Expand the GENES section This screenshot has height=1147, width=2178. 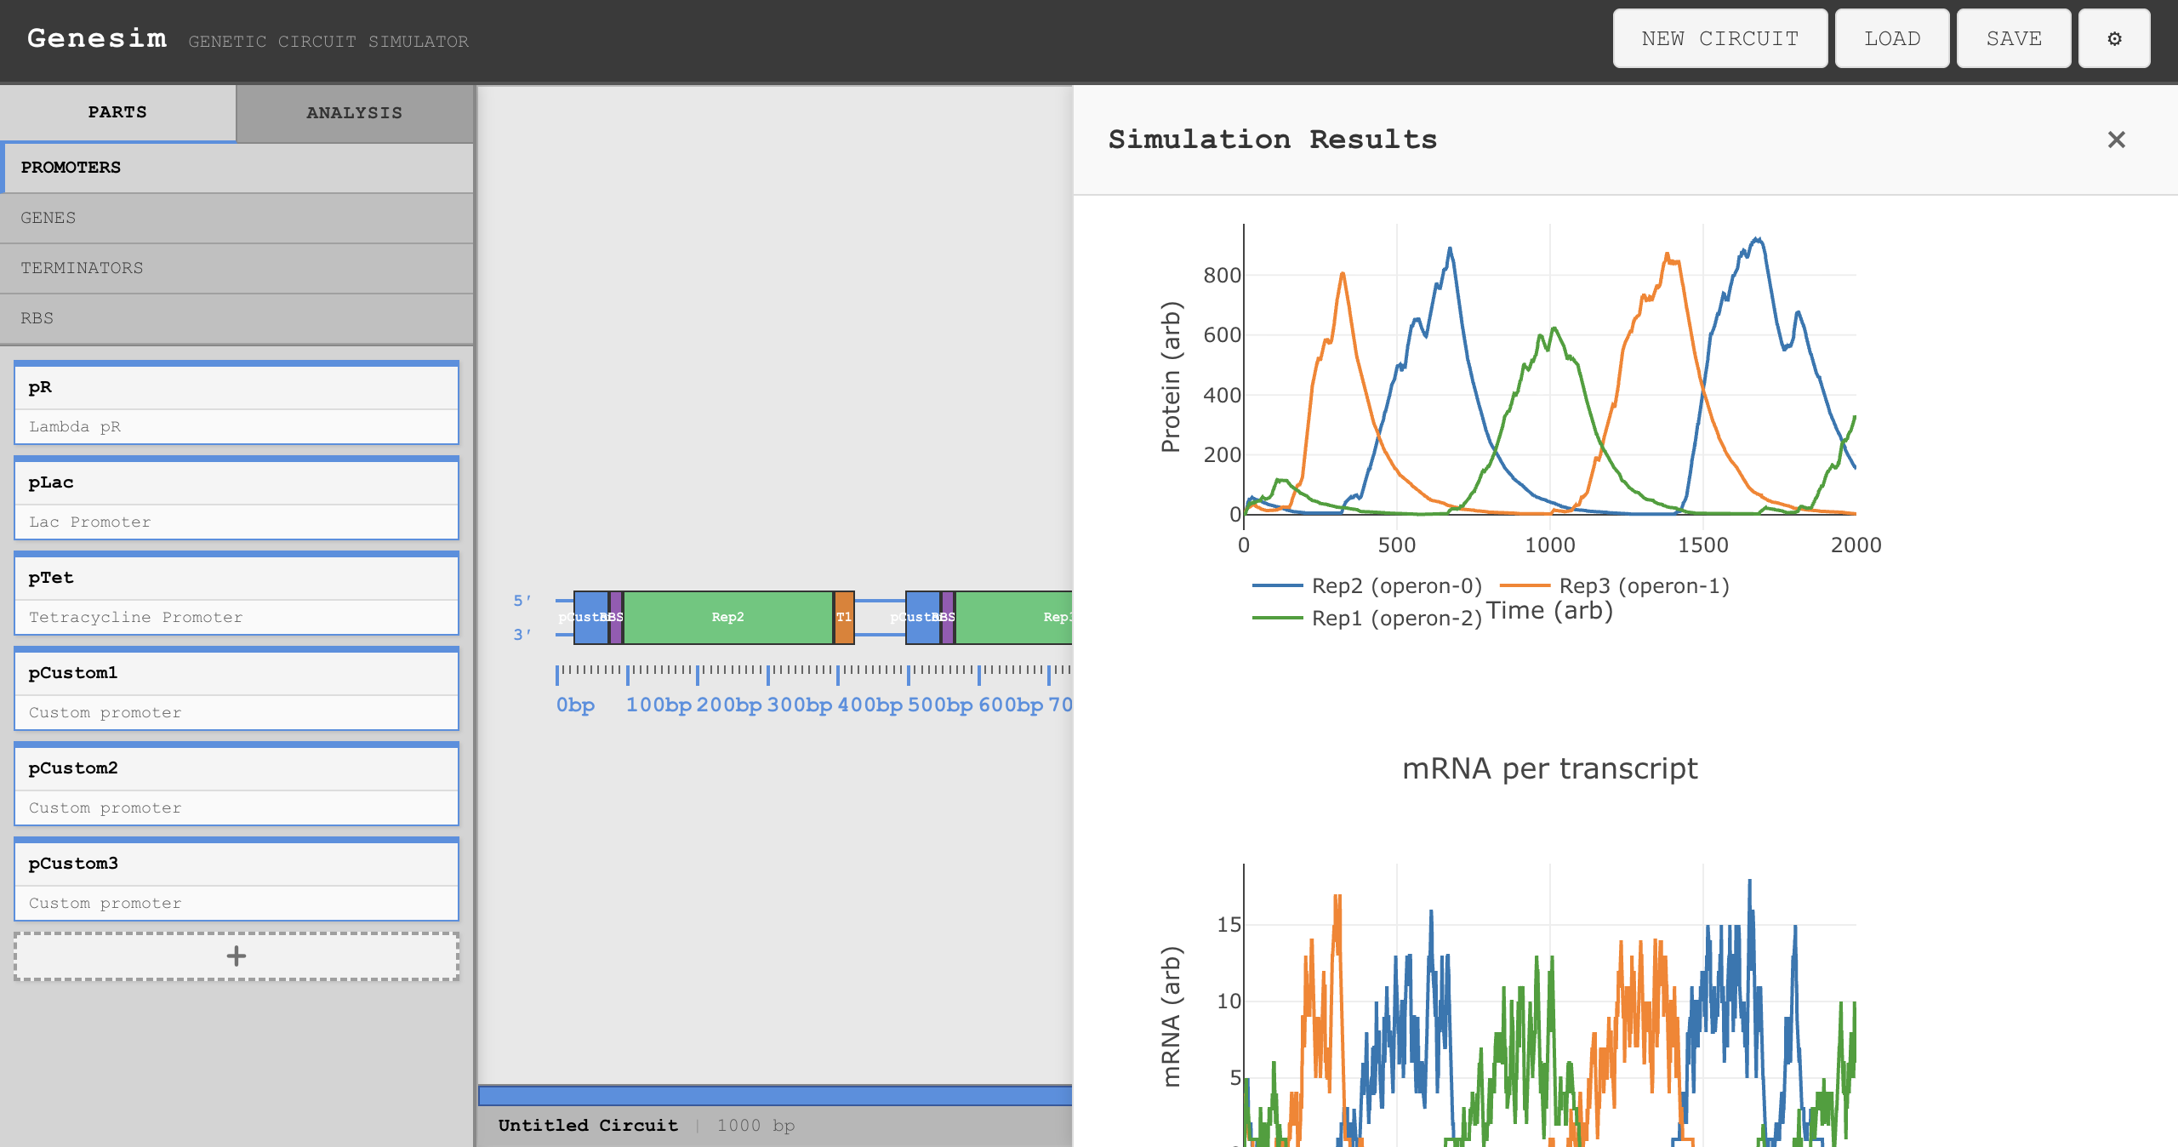[x=237, y=218]
